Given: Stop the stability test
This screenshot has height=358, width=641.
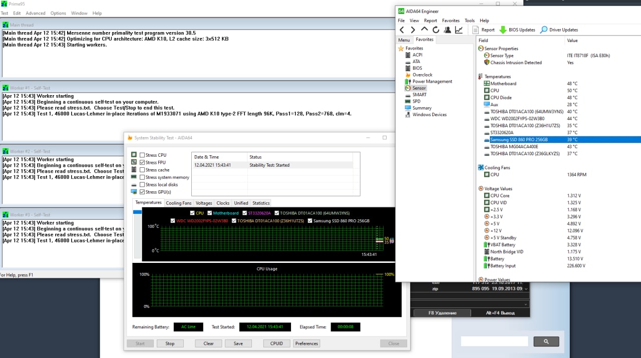Looking at the screenshot, I should [x=170, y=343].
